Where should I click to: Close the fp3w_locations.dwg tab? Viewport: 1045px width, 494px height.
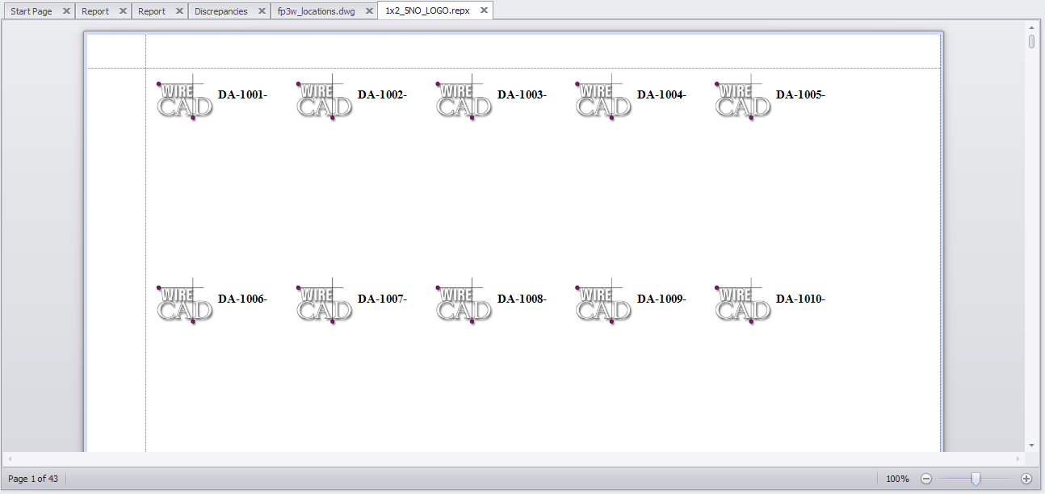point(368,11)
